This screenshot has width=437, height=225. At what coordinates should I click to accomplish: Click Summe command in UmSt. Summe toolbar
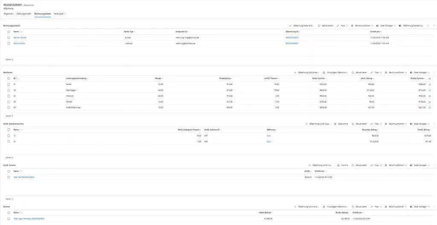343,165
